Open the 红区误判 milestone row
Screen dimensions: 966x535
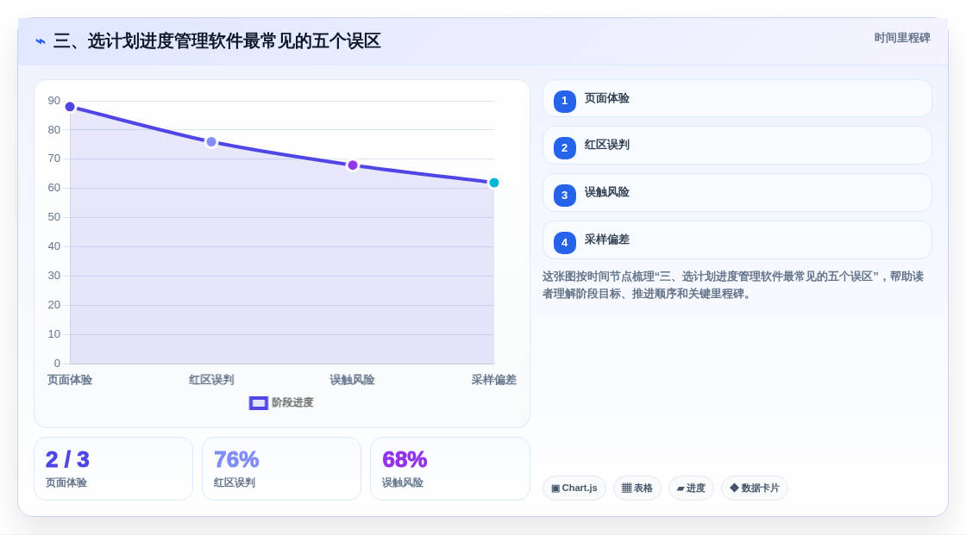pos(737,146)
